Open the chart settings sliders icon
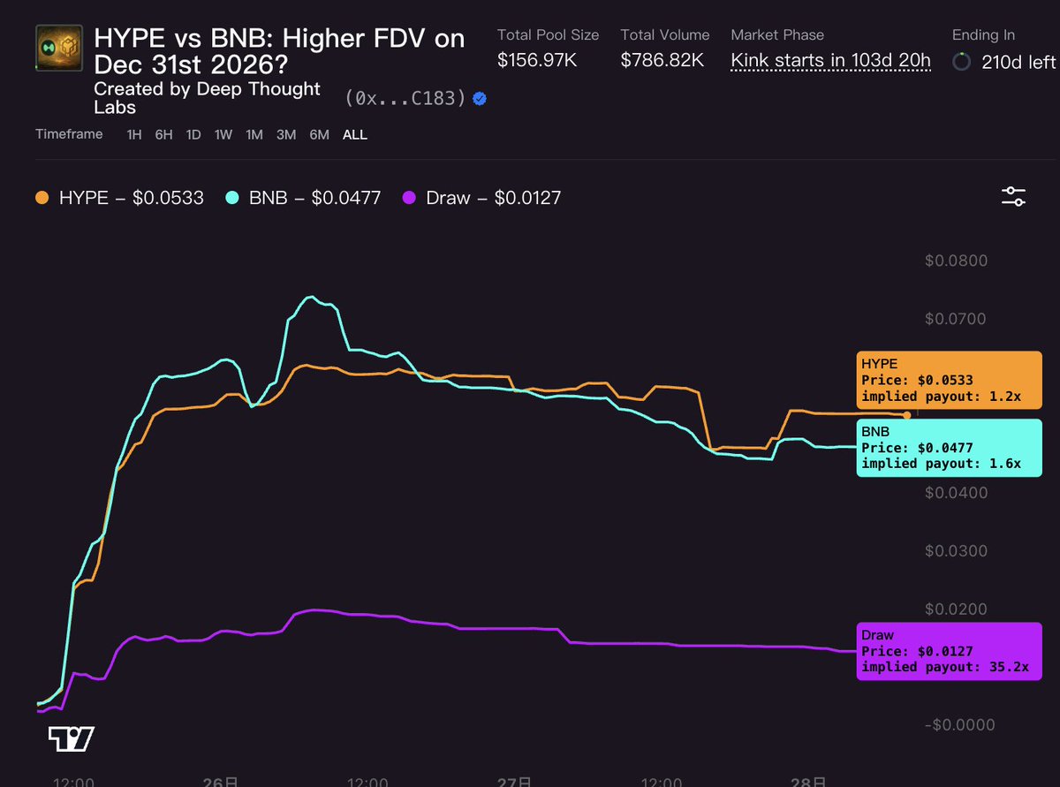Viewport: 1060px width, 787px height. pyautogui.click(x=1013, y=196)
